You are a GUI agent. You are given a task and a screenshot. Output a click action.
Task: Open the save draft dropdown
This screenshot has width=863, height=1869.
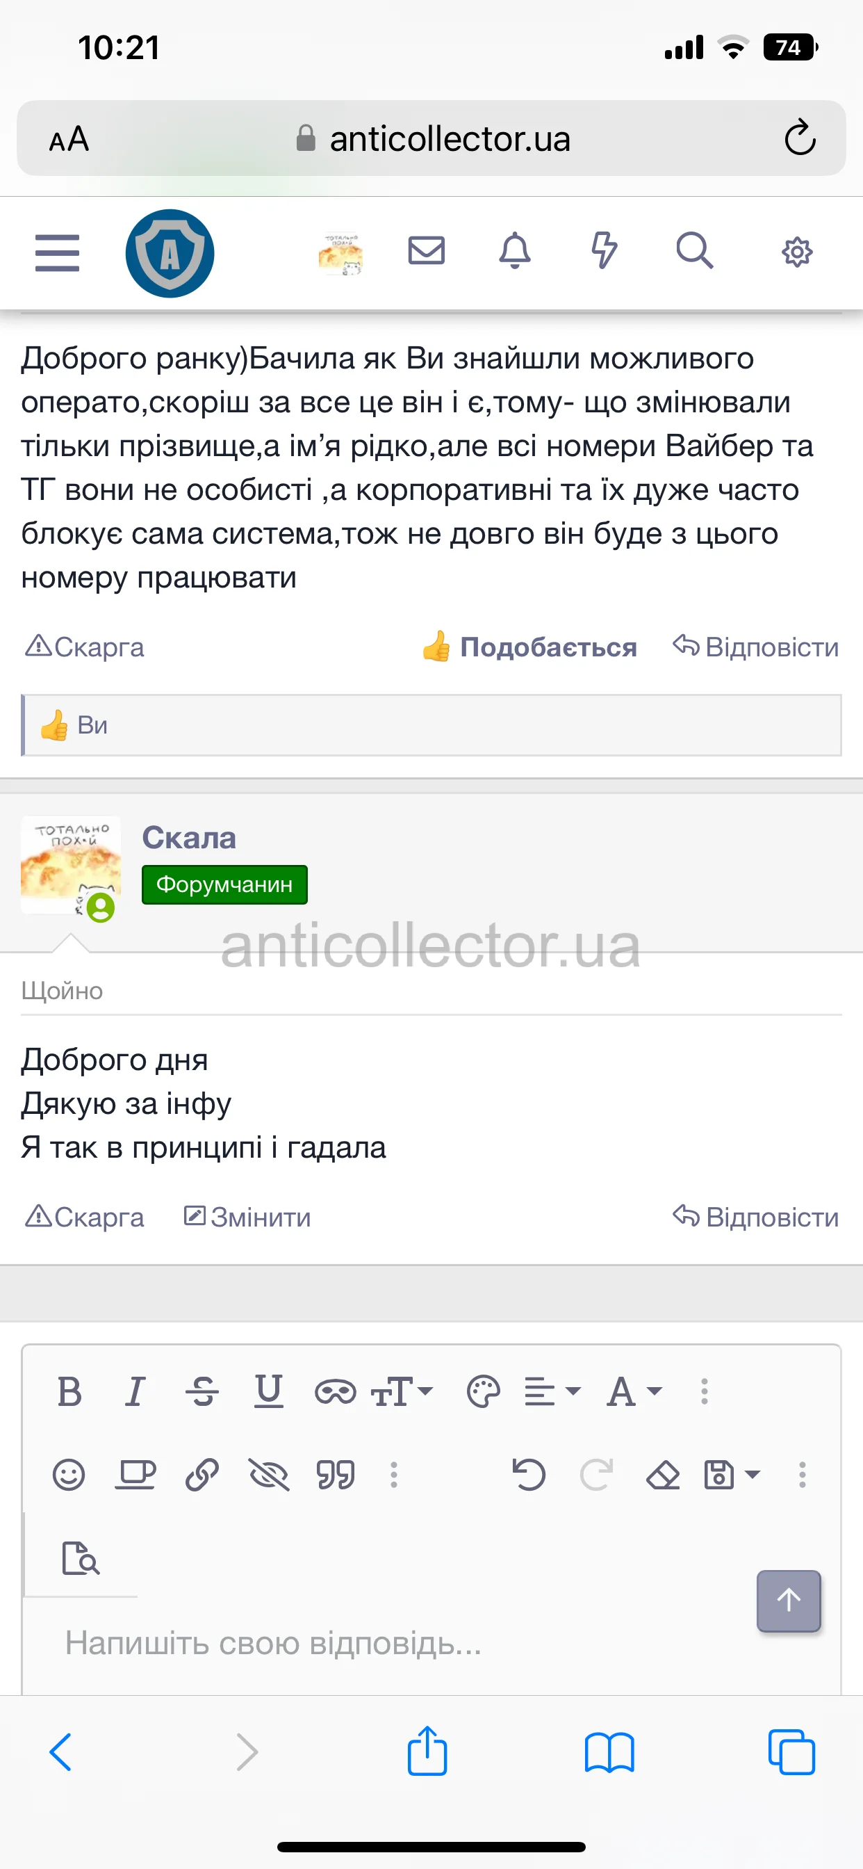pyautogui.click(x=732, y=1475)
